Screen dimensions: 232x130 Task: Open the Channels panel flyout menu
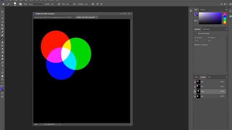coord(226,77)
